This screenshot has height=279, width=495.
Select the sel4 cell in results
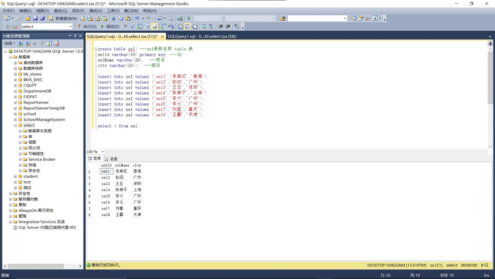tap(106, 190)
